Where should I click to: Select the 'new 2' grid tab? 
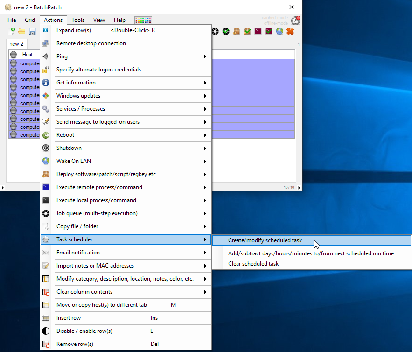tap(16, 44)
